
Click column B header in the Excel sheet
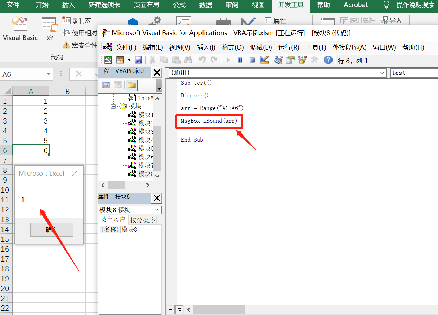(x=67, y=92)
